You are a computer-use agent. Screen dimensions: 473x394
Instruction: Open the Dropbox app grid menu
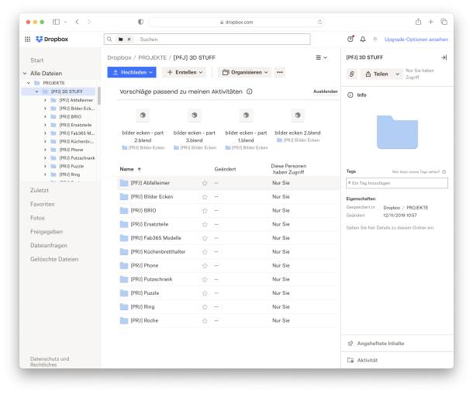(27, 40)
